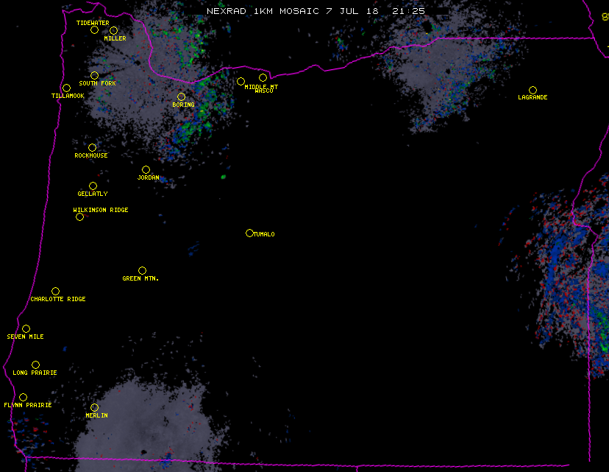
Task: Select the Miller station circle marker
Action: click(x=113, y=30)
